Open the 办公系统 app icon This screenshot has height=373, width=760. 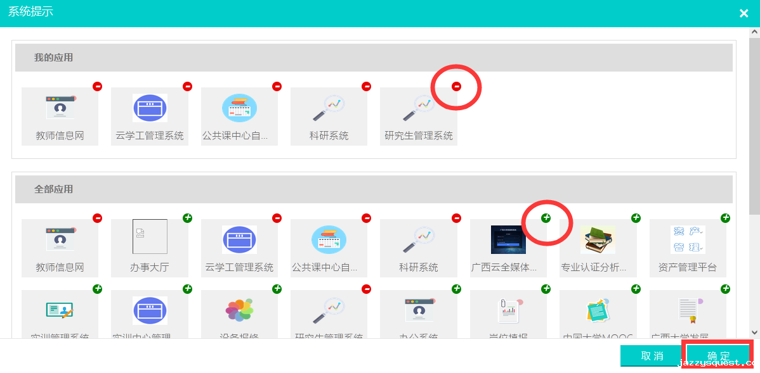pyautogui.click(x=419, y=310)
